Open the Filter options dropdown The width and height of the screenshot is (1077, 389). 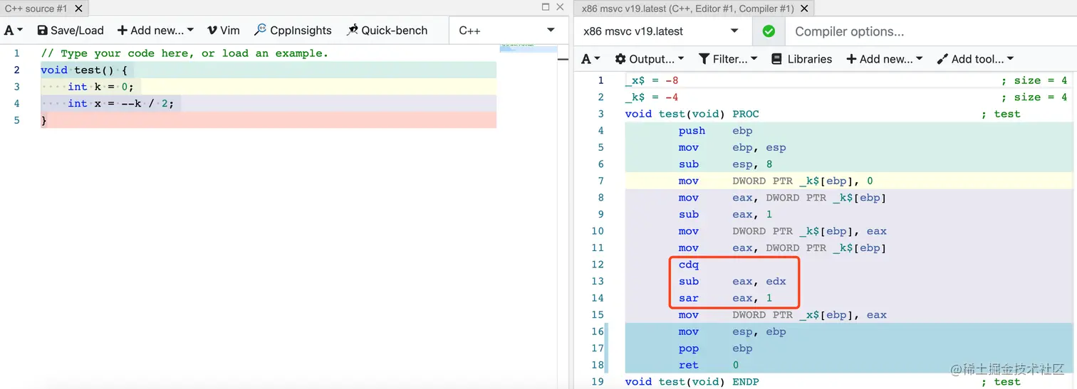(x=727, y=59)
